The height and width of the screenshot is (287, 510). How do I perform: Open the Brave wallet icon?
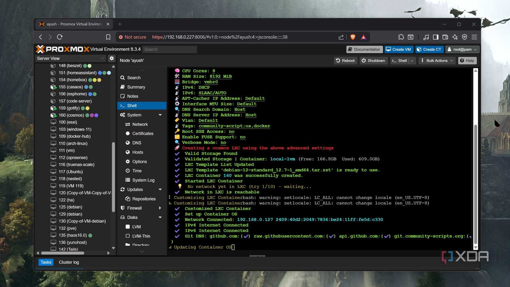tap(445, 37)
